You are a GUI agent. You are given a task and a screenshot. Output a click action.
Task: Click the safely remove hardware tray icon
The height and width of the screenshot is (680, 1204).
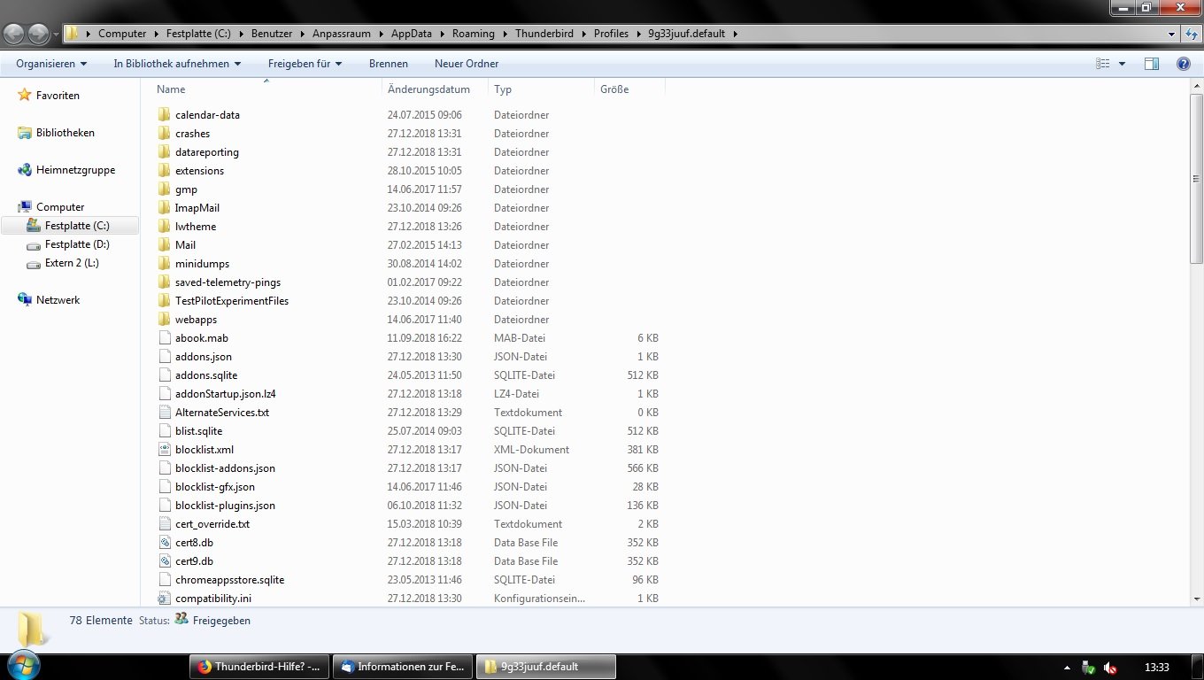coord(1089,668)
